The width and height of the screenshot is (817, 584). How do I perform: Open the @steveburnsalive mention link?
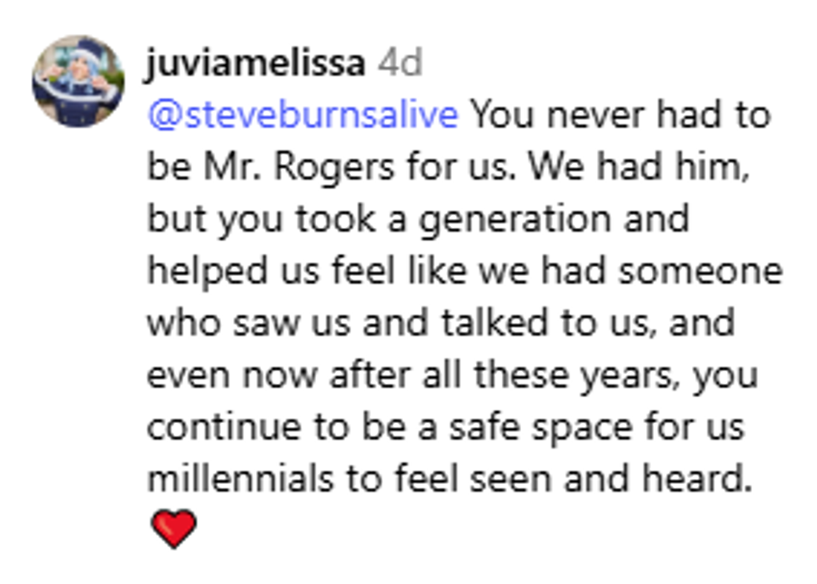pos(303,116)
